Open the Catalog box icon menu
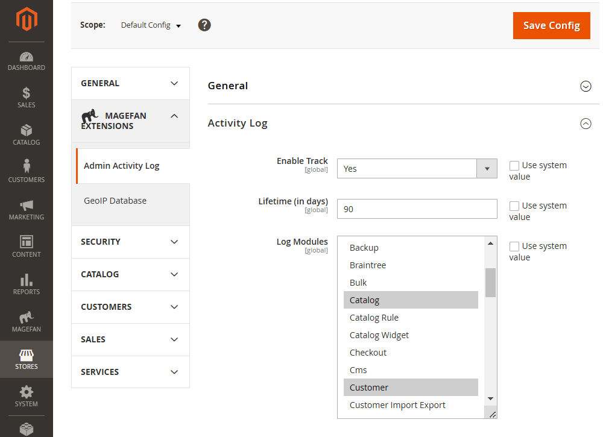The image size is (603, 437). 27,135
